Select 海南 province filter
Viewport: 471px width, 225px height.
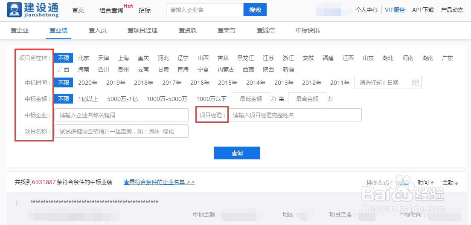[84, 69]
